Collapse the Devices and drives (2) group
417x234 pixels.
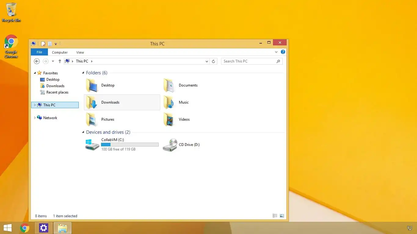coord(83,132)
